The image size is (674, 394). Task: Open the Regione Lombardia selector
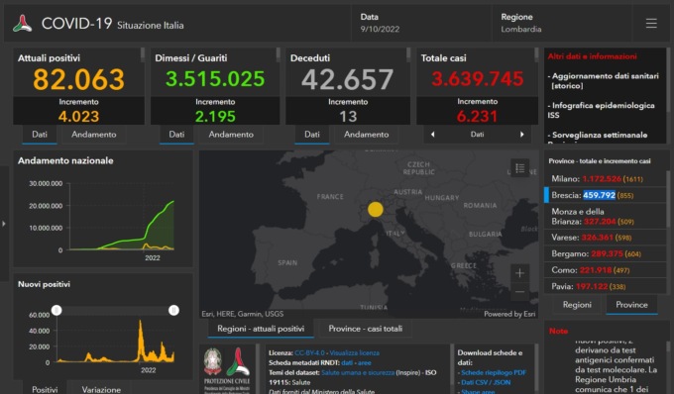click(561, 23)
